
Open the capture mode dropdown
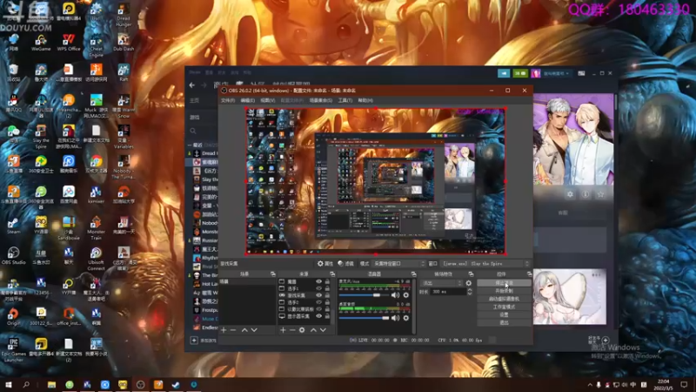[x=398, y=264]
